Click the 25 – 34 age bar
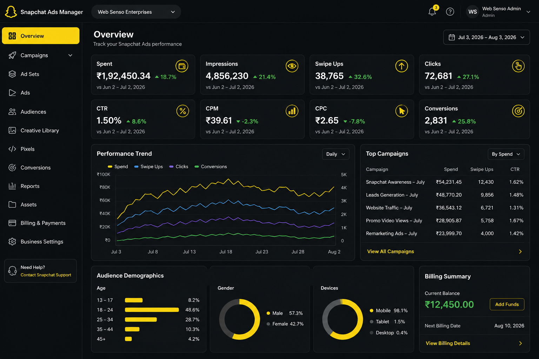Viewport: 539px width, 359px height. pyautogui.click(x=141, y=320)
